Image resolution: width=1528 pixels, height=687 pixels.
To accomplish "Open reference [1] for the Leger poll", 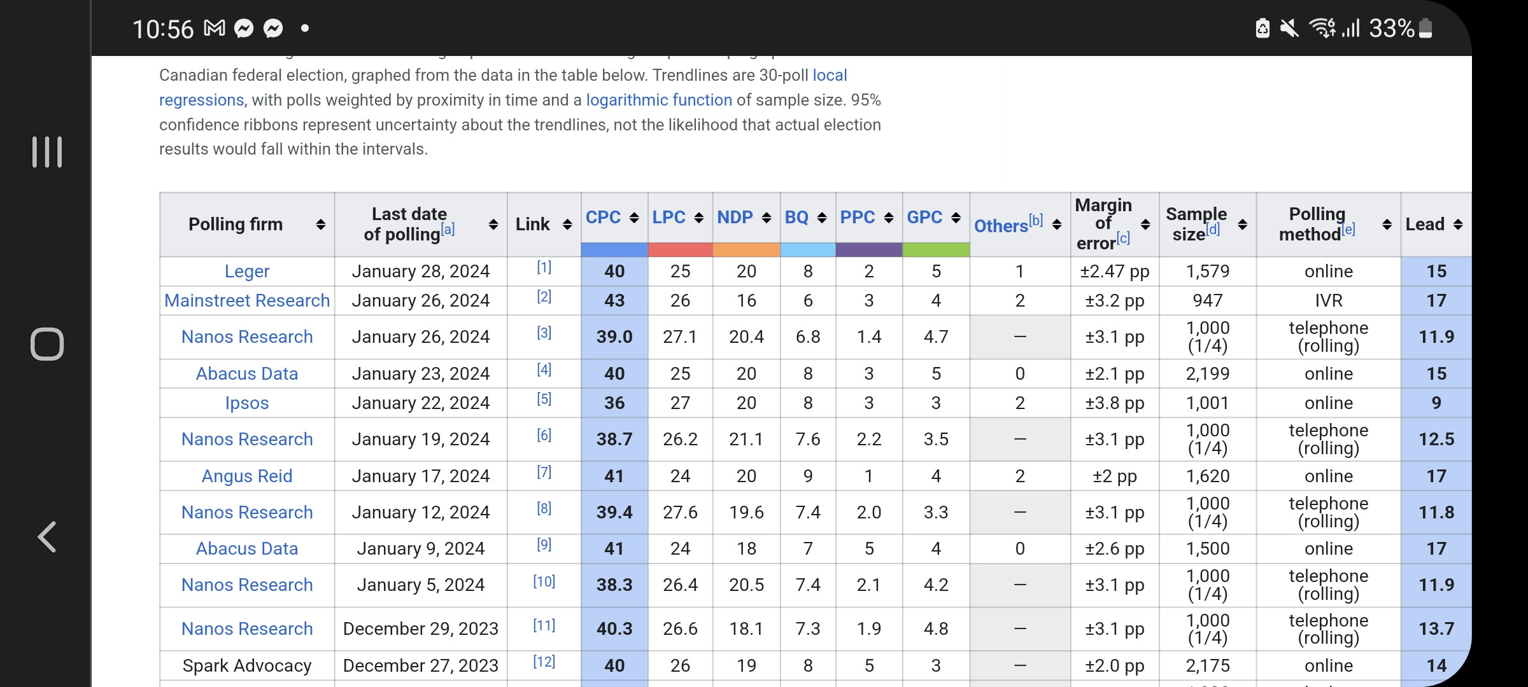I will coord(544,267).
